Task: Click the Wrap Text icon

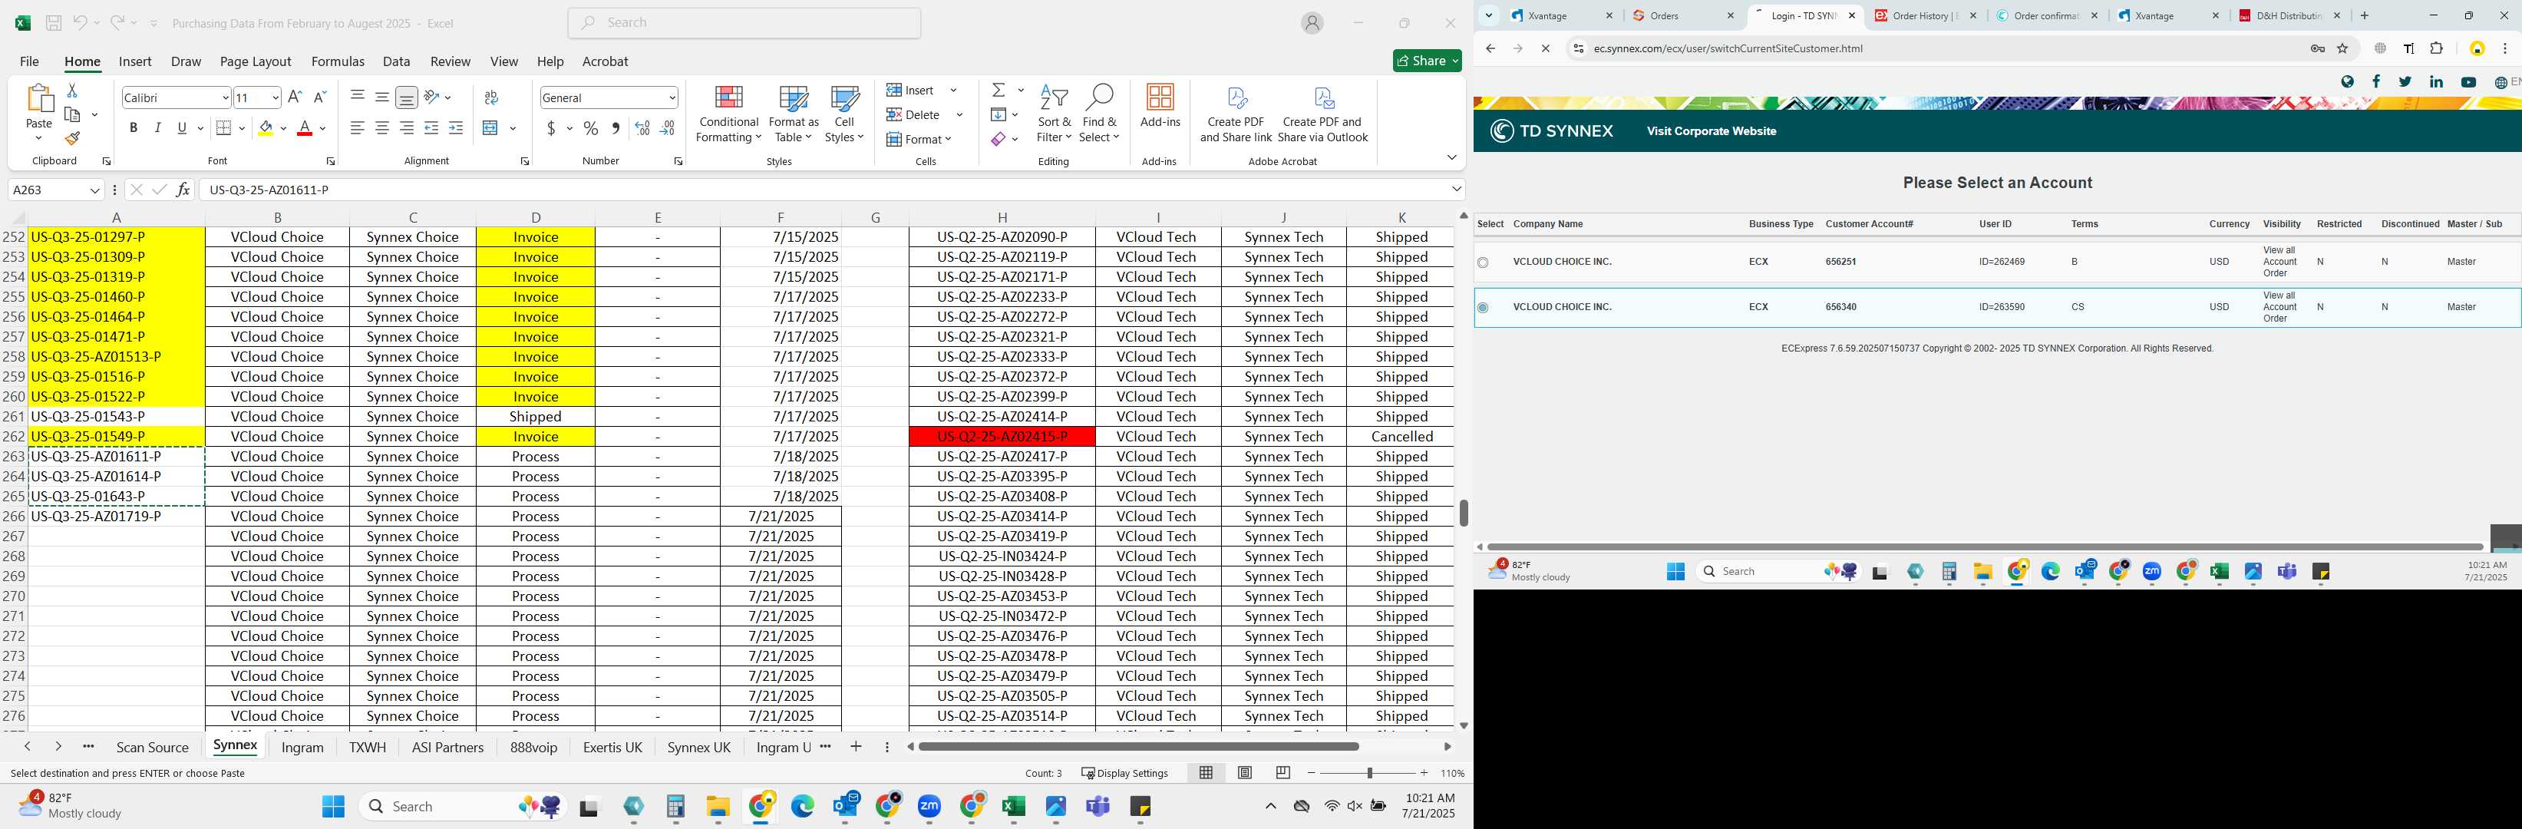Action: click(x=491, y=97)
